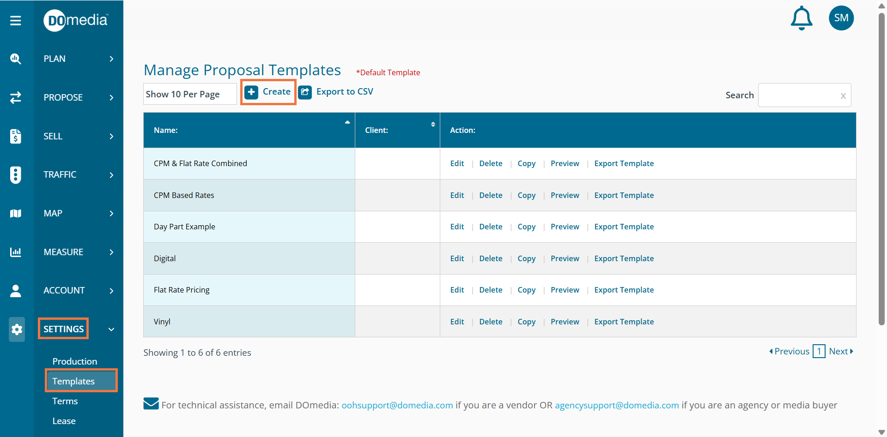Expand the PLAN menu chevron
The image size is (887, 437).
click(x=111, y=59)
